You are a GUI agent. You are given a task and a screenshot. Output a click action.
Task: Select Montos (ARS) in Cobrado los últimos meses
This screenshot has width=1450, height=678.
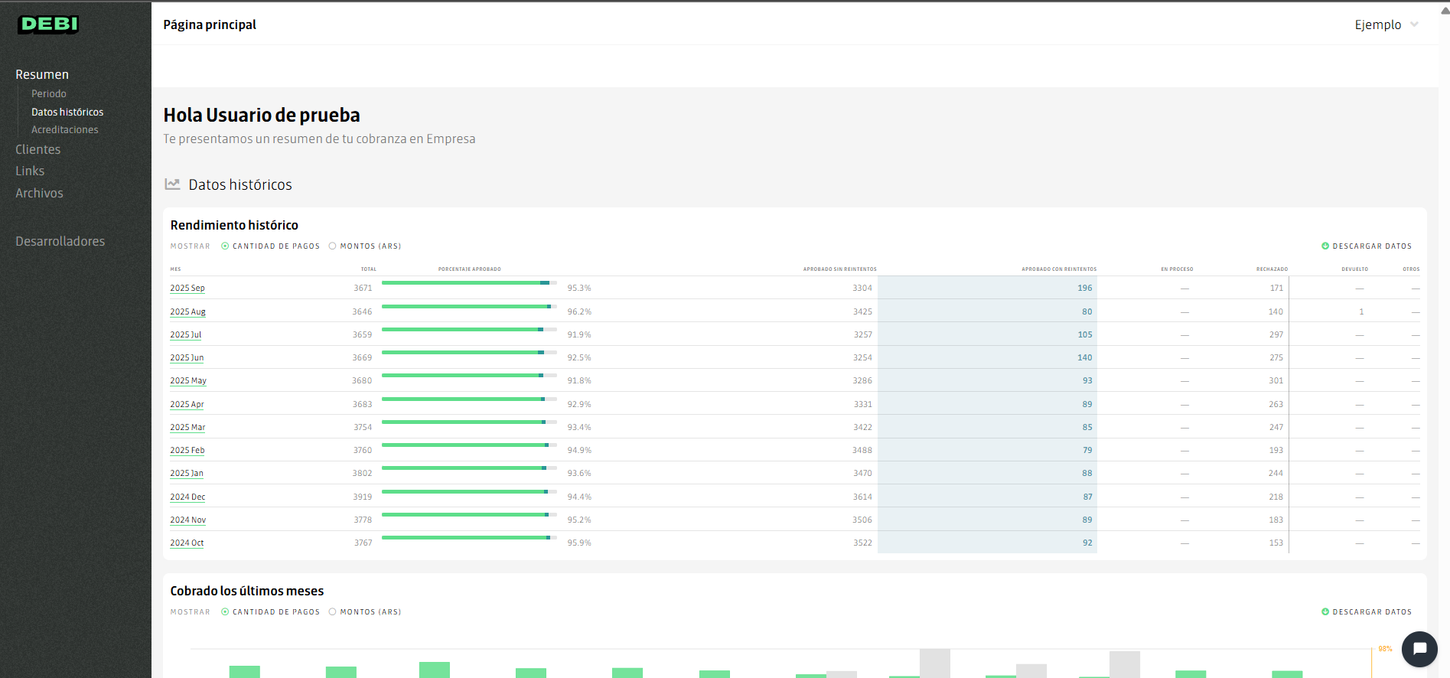pos(333,612)
